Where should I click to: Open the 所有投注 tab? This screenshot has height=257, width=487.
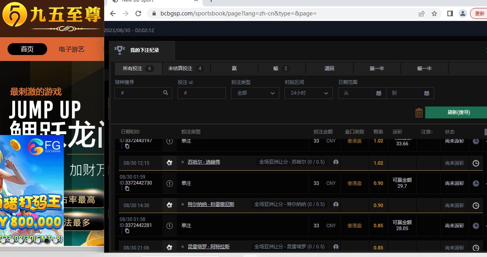(138, 69)
